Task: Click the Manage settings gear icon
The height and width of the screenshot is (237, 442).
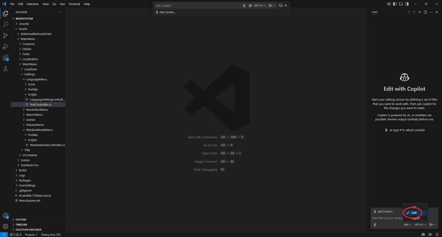Action: pyautogui.click(x=5, y=226)
